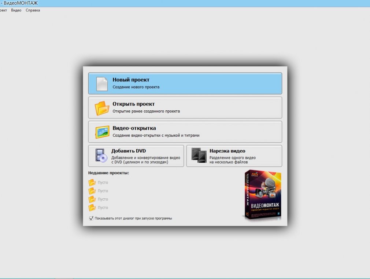Click the ВидеоМОНТАЖ product box image
The image size is (370, 279).
[x=262, y=195]
